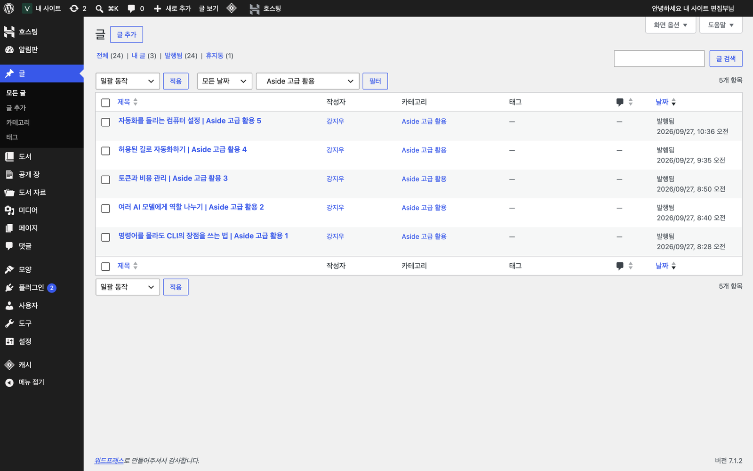The image size is (753, 471).
Task: Open the WordPress logo menu
Action: [x=9, y=8]
